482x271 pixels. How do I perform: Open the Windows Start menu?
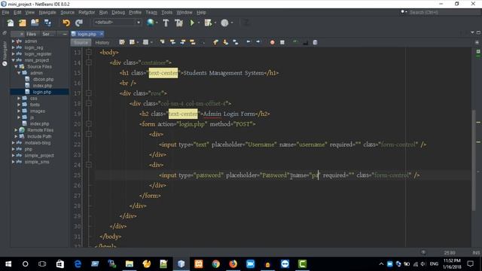point(8,264)
